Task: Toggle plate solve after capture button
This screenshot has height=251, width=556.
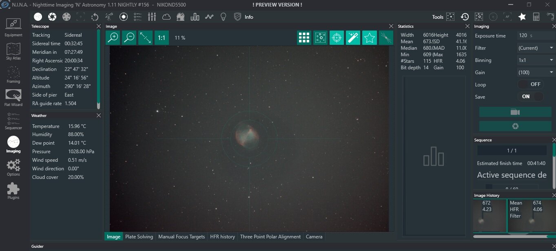Action: coord(320,38)
